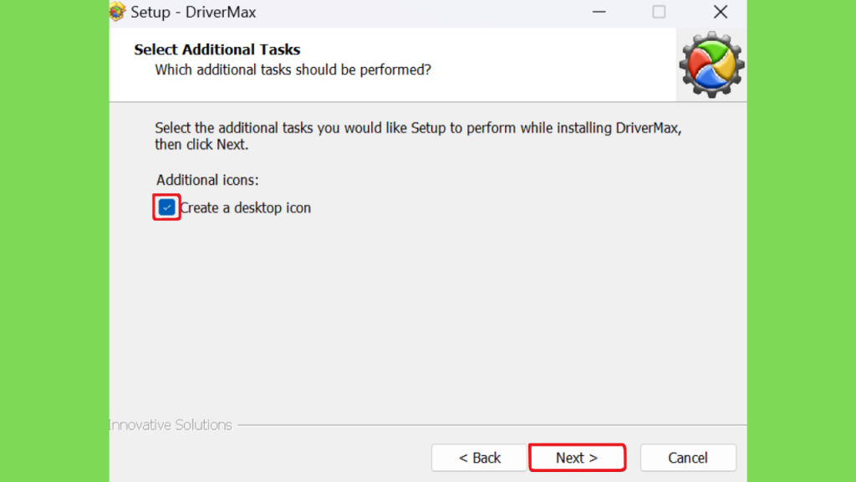856x482 pixels.
Task: Click the 'Additional icons:' group label
Action: click(x=207, y=180)
